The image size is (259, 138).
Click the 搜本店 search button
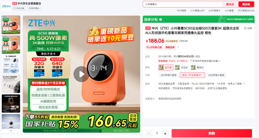[230, 4]
